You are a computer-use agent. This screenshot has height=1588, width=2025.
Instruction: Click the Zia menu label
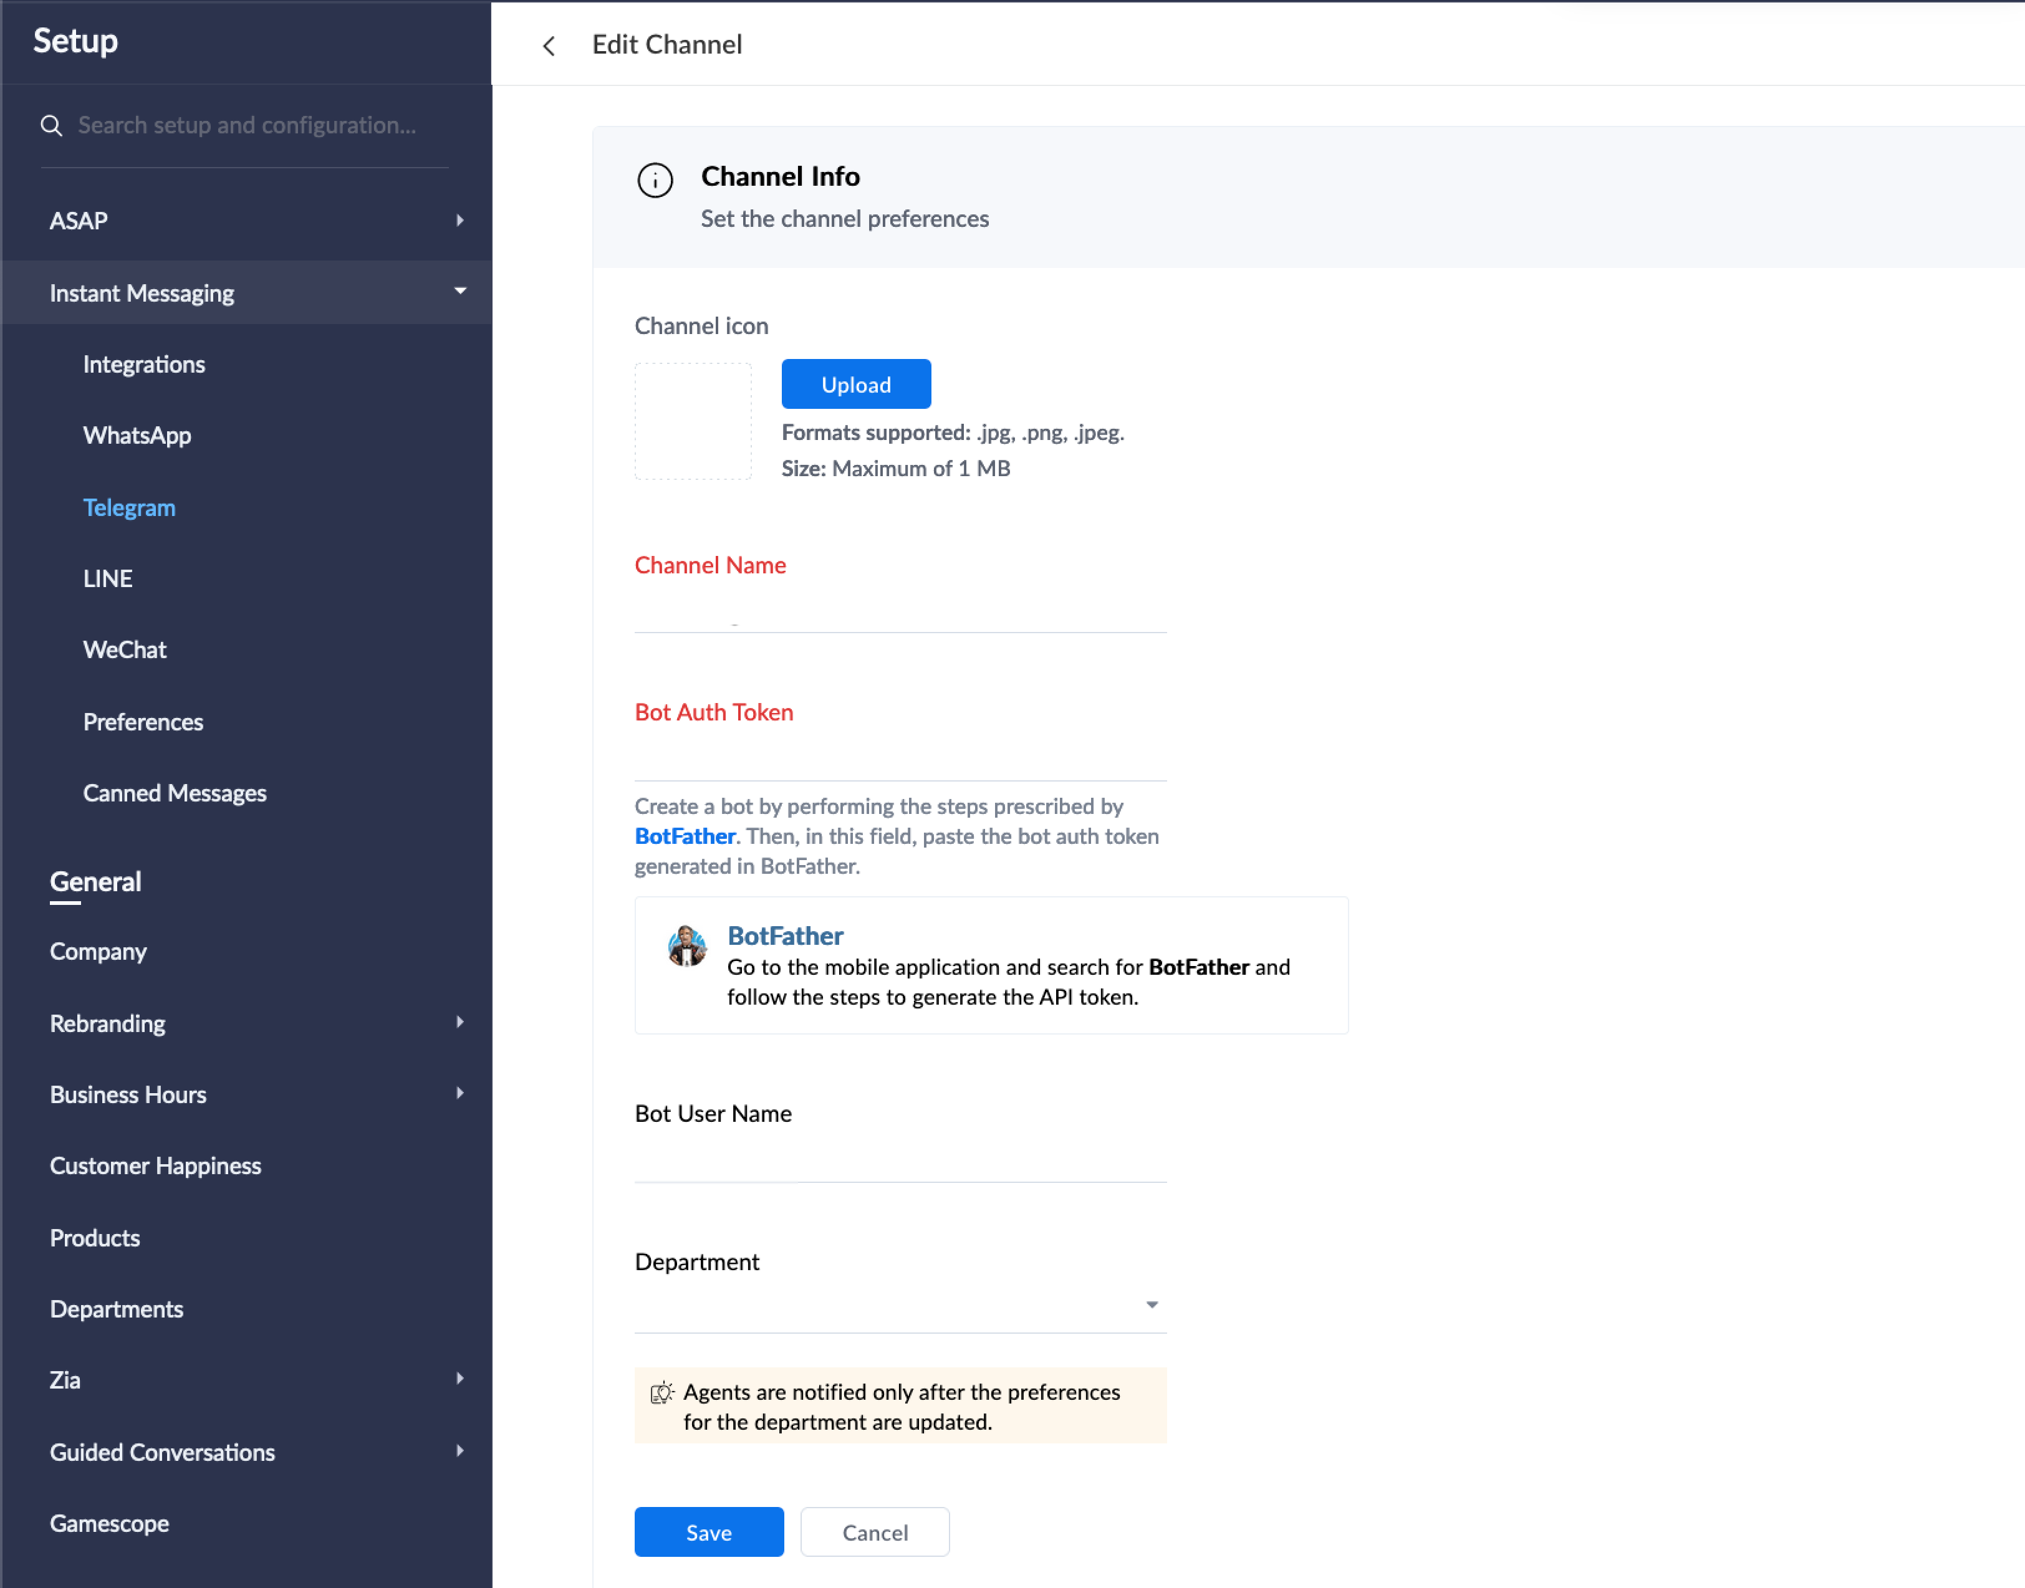click(65, 1380)
